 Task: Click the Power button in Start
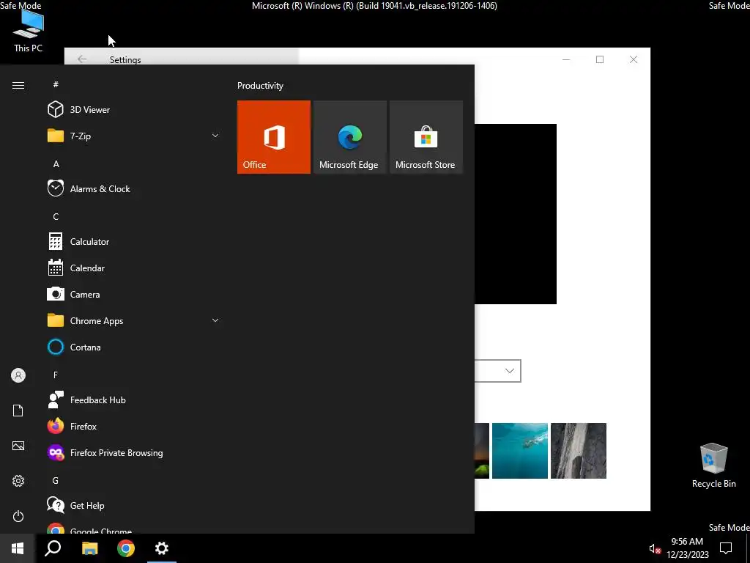18,516
